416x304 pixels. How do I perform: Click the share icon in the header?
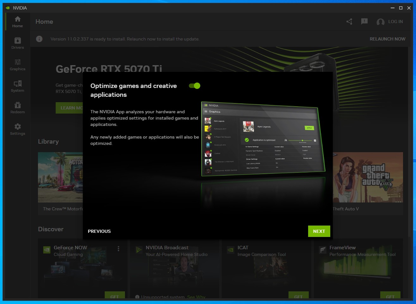pyautogui.click(x=349, y=22)
